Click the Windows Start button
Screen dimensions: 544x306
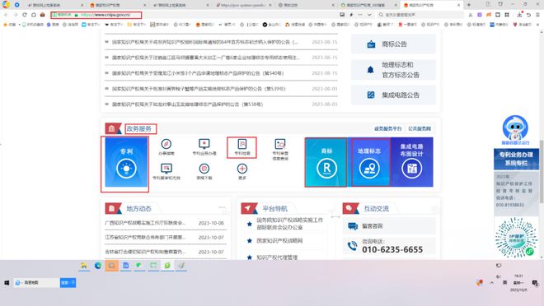(7, 283)
